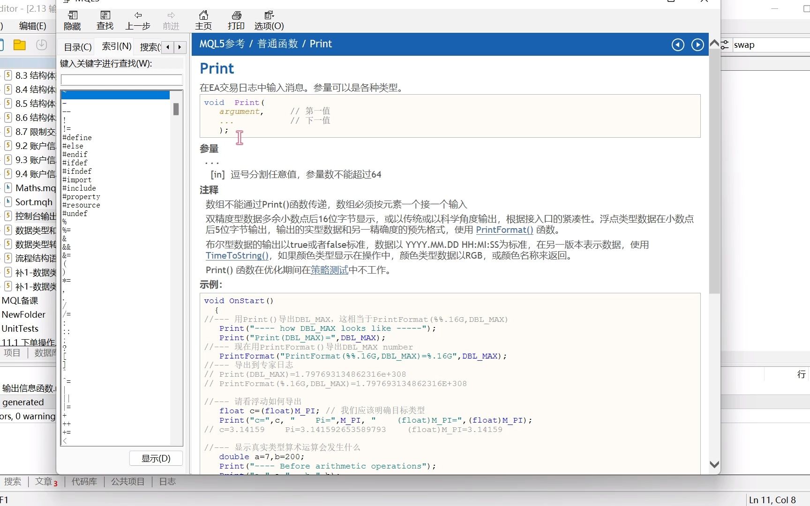Image resolution: width=810 pixels, height=506 pixels.
Task: Click the swap search field in editor
Action: click(771, 45)
